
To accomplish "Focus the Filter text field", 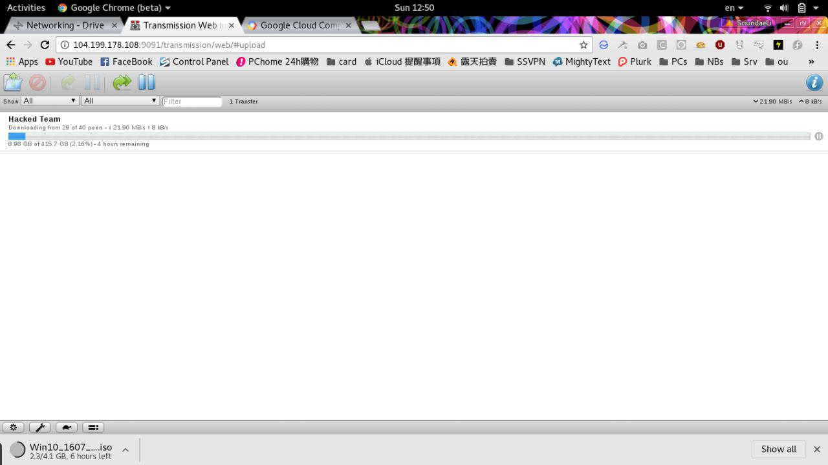I will pyautogui.click(x=191, y=102).
